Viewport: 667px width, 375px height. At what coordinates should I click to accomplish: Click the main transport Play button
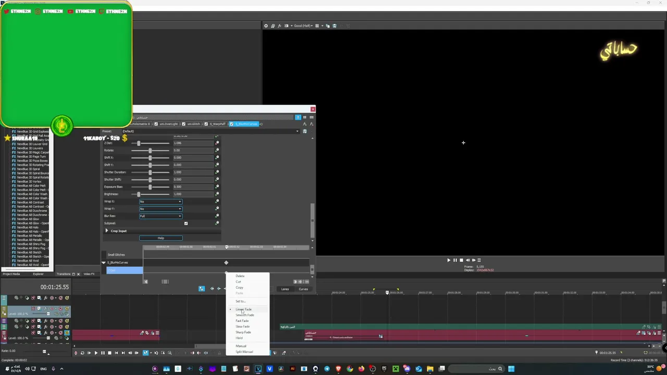(96, 353)
